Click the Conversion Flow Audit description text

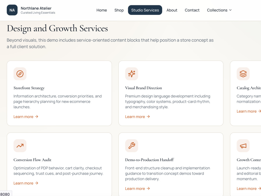(58, 171)
